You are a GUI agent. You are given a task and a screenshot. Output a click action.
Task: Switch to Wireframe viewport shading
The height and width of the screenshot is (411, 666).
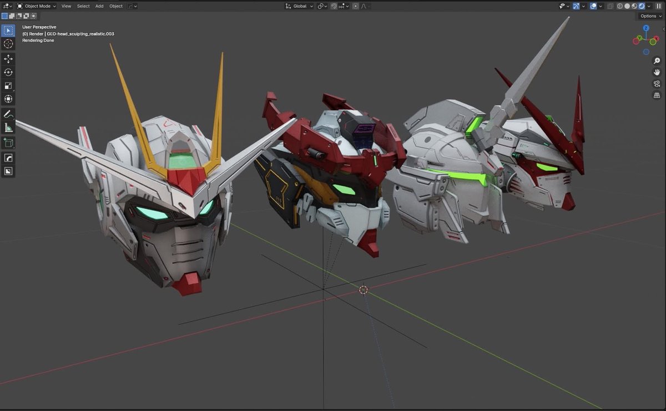pos(619,6)
